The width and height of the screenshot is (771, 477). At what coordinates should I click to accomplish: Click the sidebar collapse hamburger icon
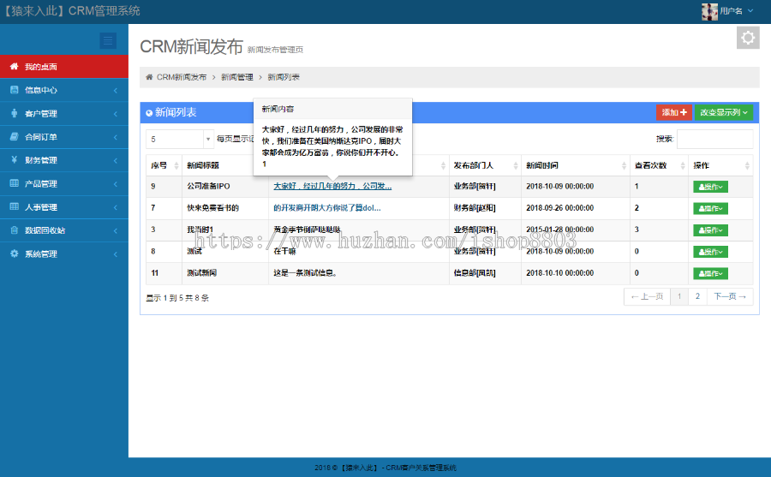108,40
